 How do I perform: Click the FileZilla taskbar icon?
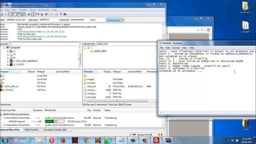(156, 140)
